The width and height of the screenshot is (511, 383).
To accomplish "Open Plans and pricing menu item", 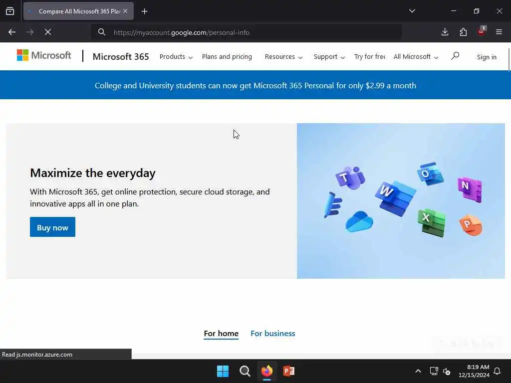I will coord(227,57).
